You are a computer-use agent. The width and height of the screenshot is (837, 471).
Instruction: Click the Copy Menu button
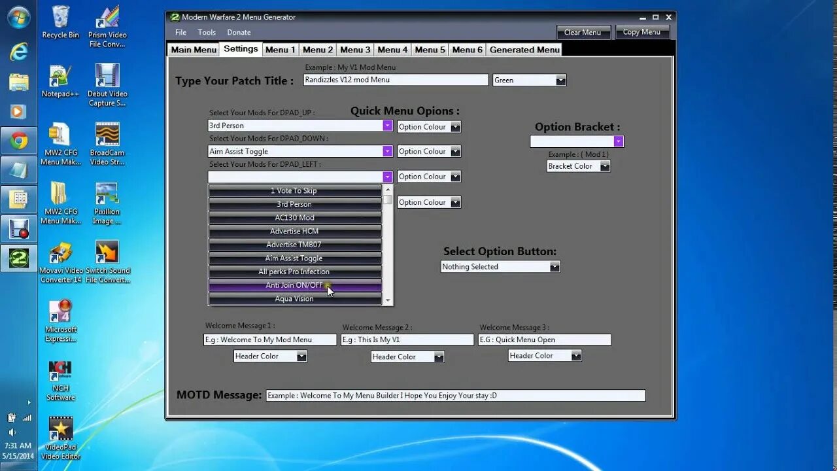[x=641, y=32]
